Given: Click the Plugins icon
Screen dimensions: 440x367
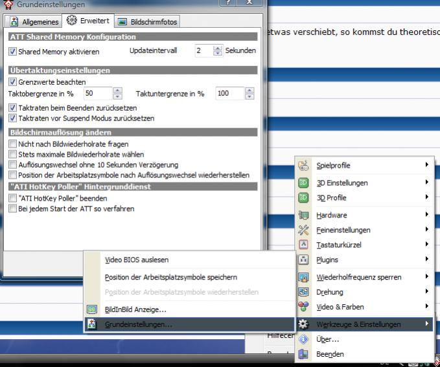Looking at the screenshot, I should (x=303, y=260).
